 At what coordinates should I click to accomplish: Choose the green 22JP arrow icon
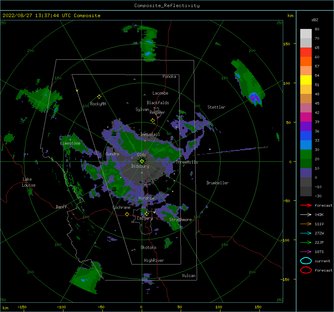point(306,242)
